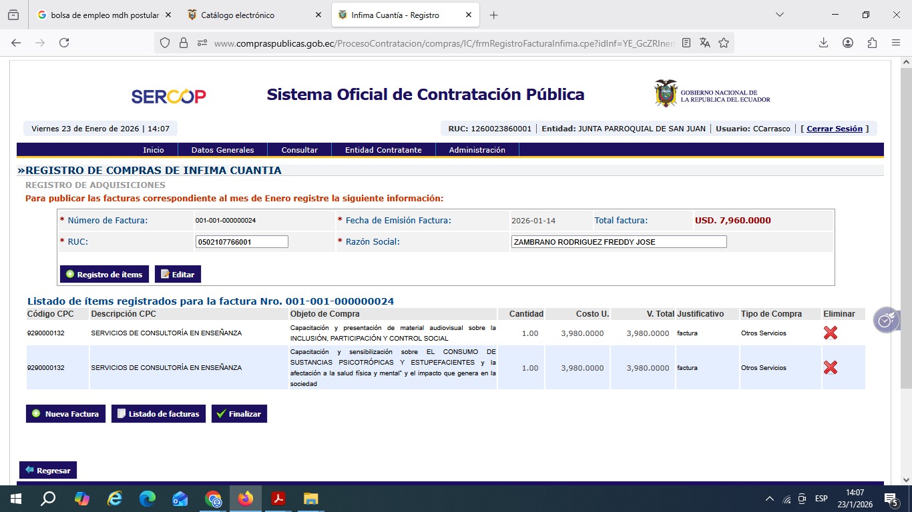Open the Firefox application menu
This screenshot has height=512, width=912.
pos(896,43)
